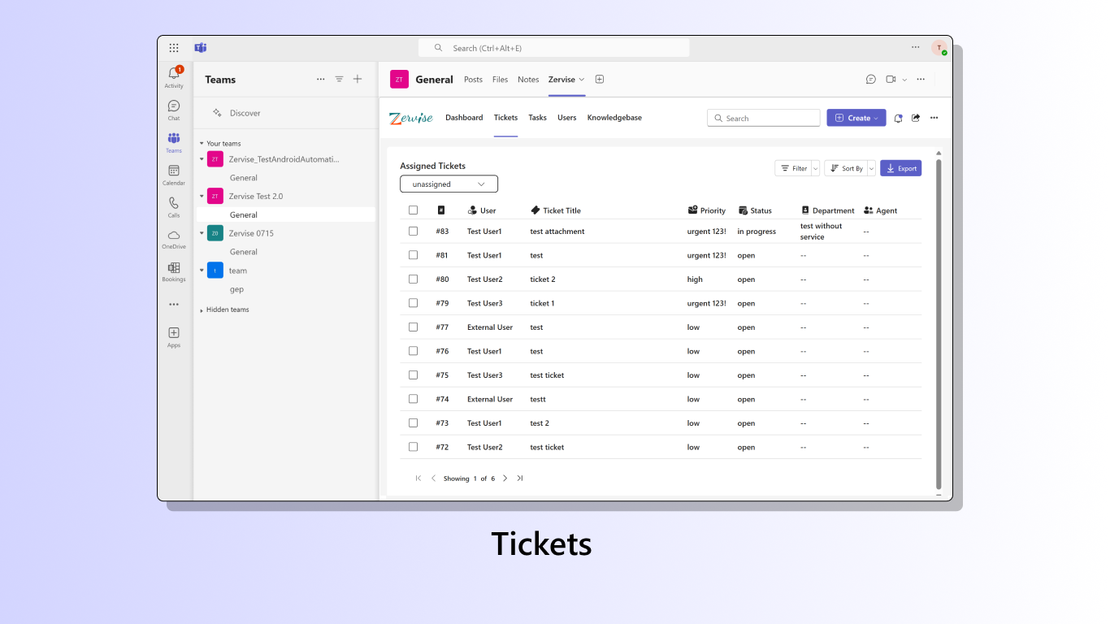Open Zervise more options menu

coord(934,118)
